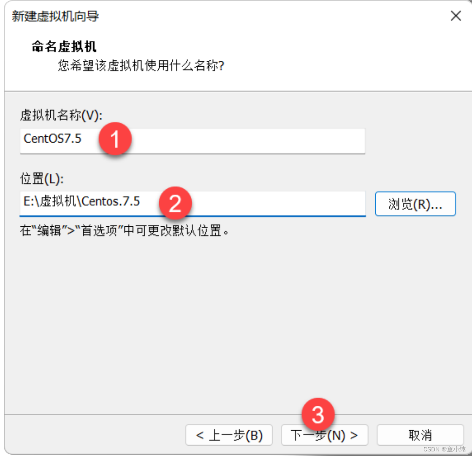472x456 pixels.
Task: Select the 命名虚拟机 heading text
Action: tap(64, 46)
